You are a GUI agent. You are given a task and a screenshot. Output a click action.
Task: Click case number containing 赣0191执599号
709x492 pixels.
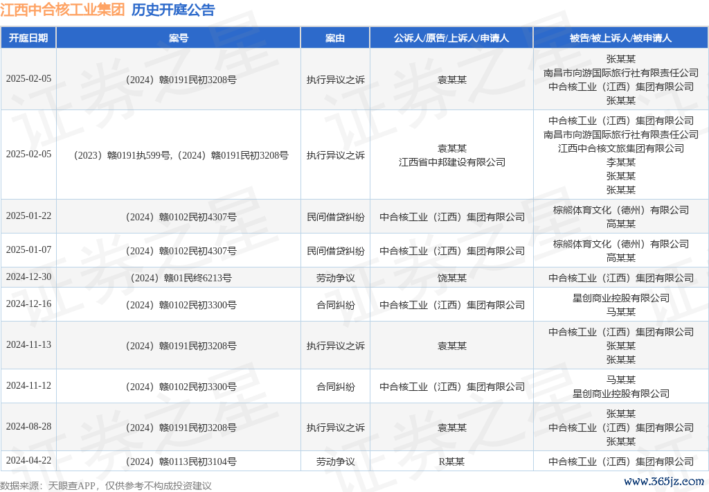click(181, 155)
